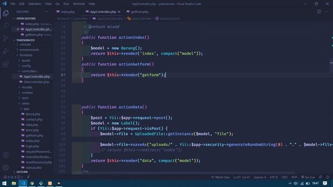
Task: Open the Selection menu
Action: [x=34, y=4]
